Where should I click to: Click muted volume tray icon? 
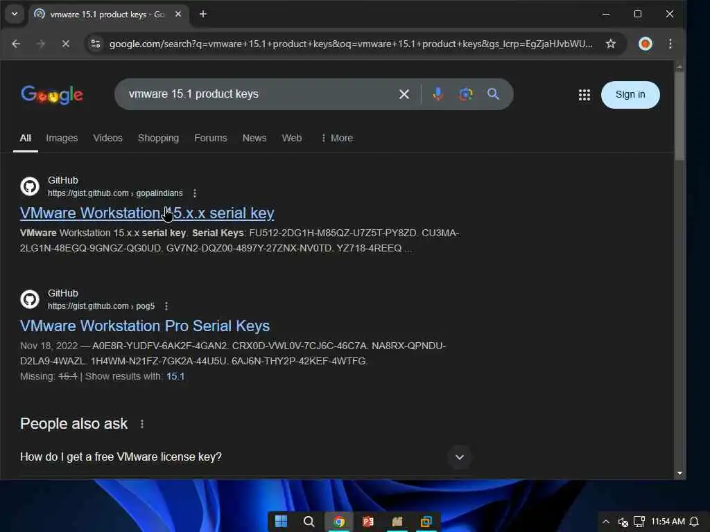click(x=623, y=522)
